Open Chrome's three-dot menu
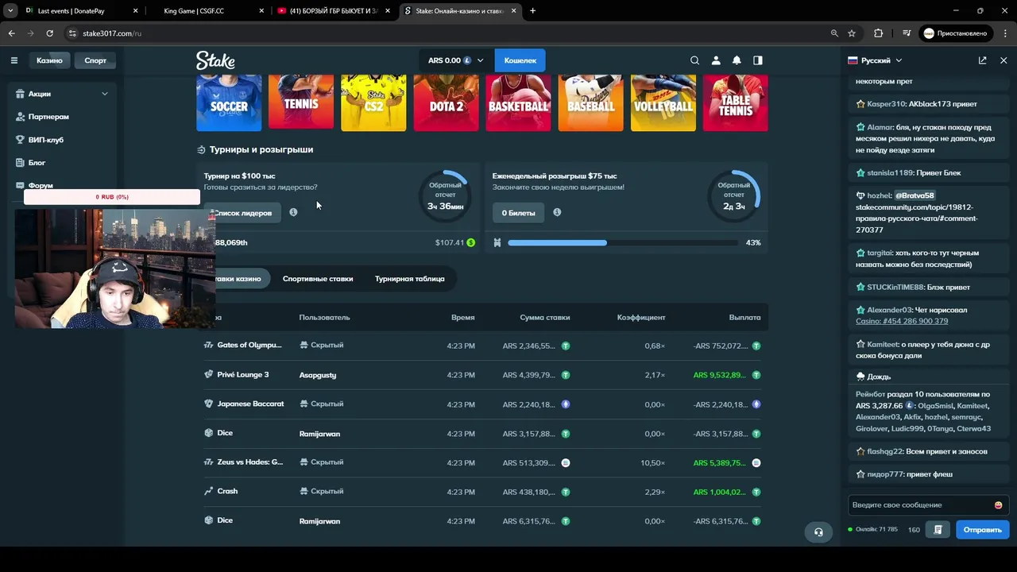Image resolution: width=1017 pixels, height=572 pixels. (1004, 33)
